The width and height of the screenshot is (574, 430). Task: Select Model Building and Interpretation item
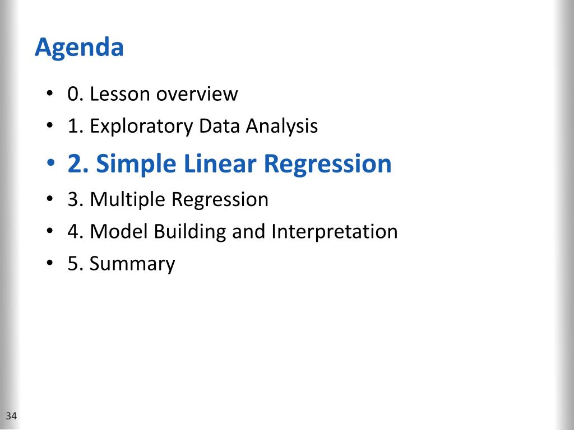tap(233, 232)
